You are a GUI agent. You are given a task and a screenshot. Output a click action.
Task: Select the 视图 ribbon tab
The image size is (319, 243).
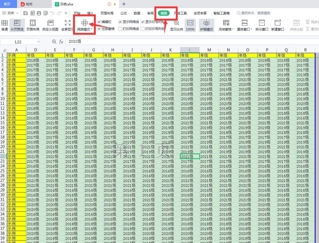pyautogui.click(x=164, y=13)
